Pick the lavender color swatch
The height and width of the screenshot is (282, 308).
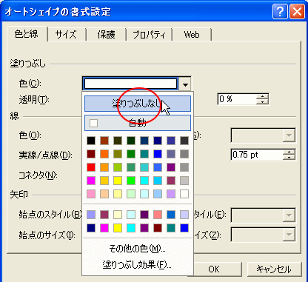171,194
